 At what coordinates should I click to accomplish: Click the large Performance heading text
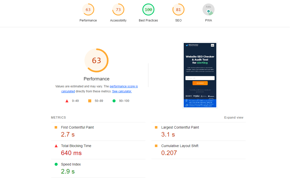coord(96,79)
